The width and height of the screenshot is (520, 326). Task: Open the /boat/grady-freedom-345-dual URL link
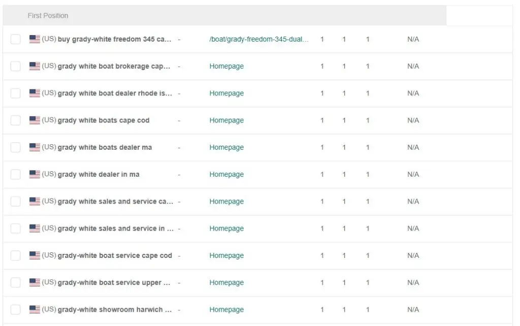point(258,39)
